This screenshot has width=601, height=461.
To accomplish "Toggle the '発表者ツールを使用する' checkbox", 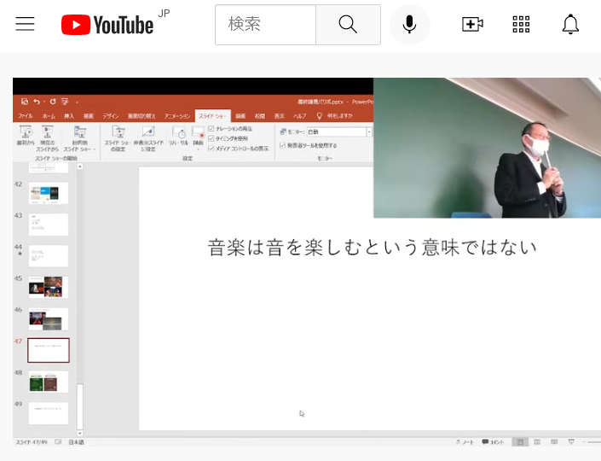I will (x=282, y=145).
